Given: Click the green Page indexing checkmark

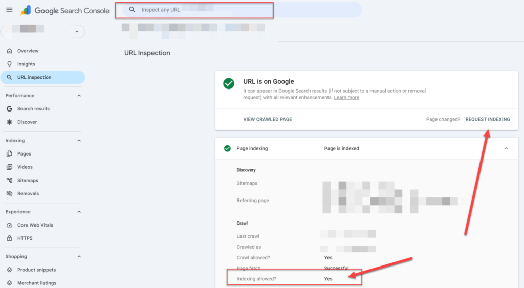Looking at the screenshot, I should (227, 148).
